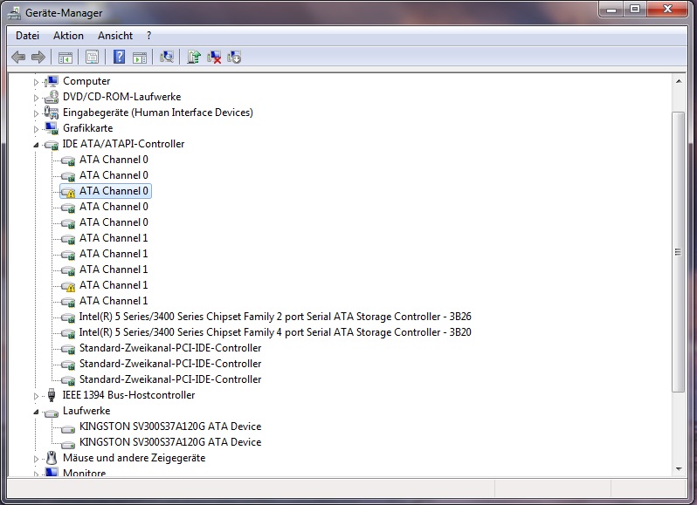Expand the IEEE 1394 Bus-Hostcontroller node

[x=36, y=396]
